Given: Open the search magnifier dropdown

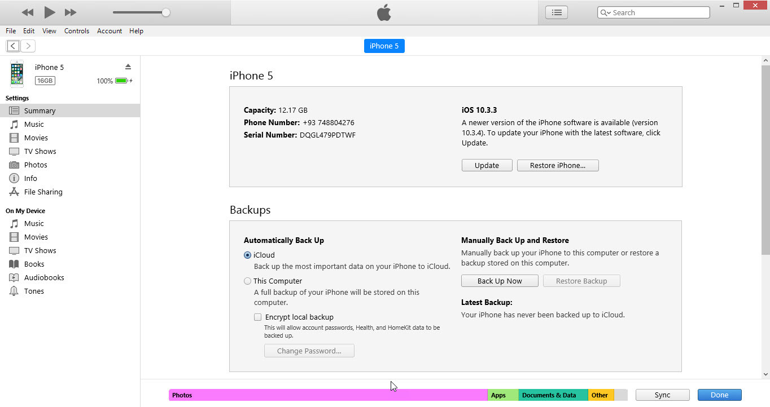Looking at the screenshot, I should point(606,12).
